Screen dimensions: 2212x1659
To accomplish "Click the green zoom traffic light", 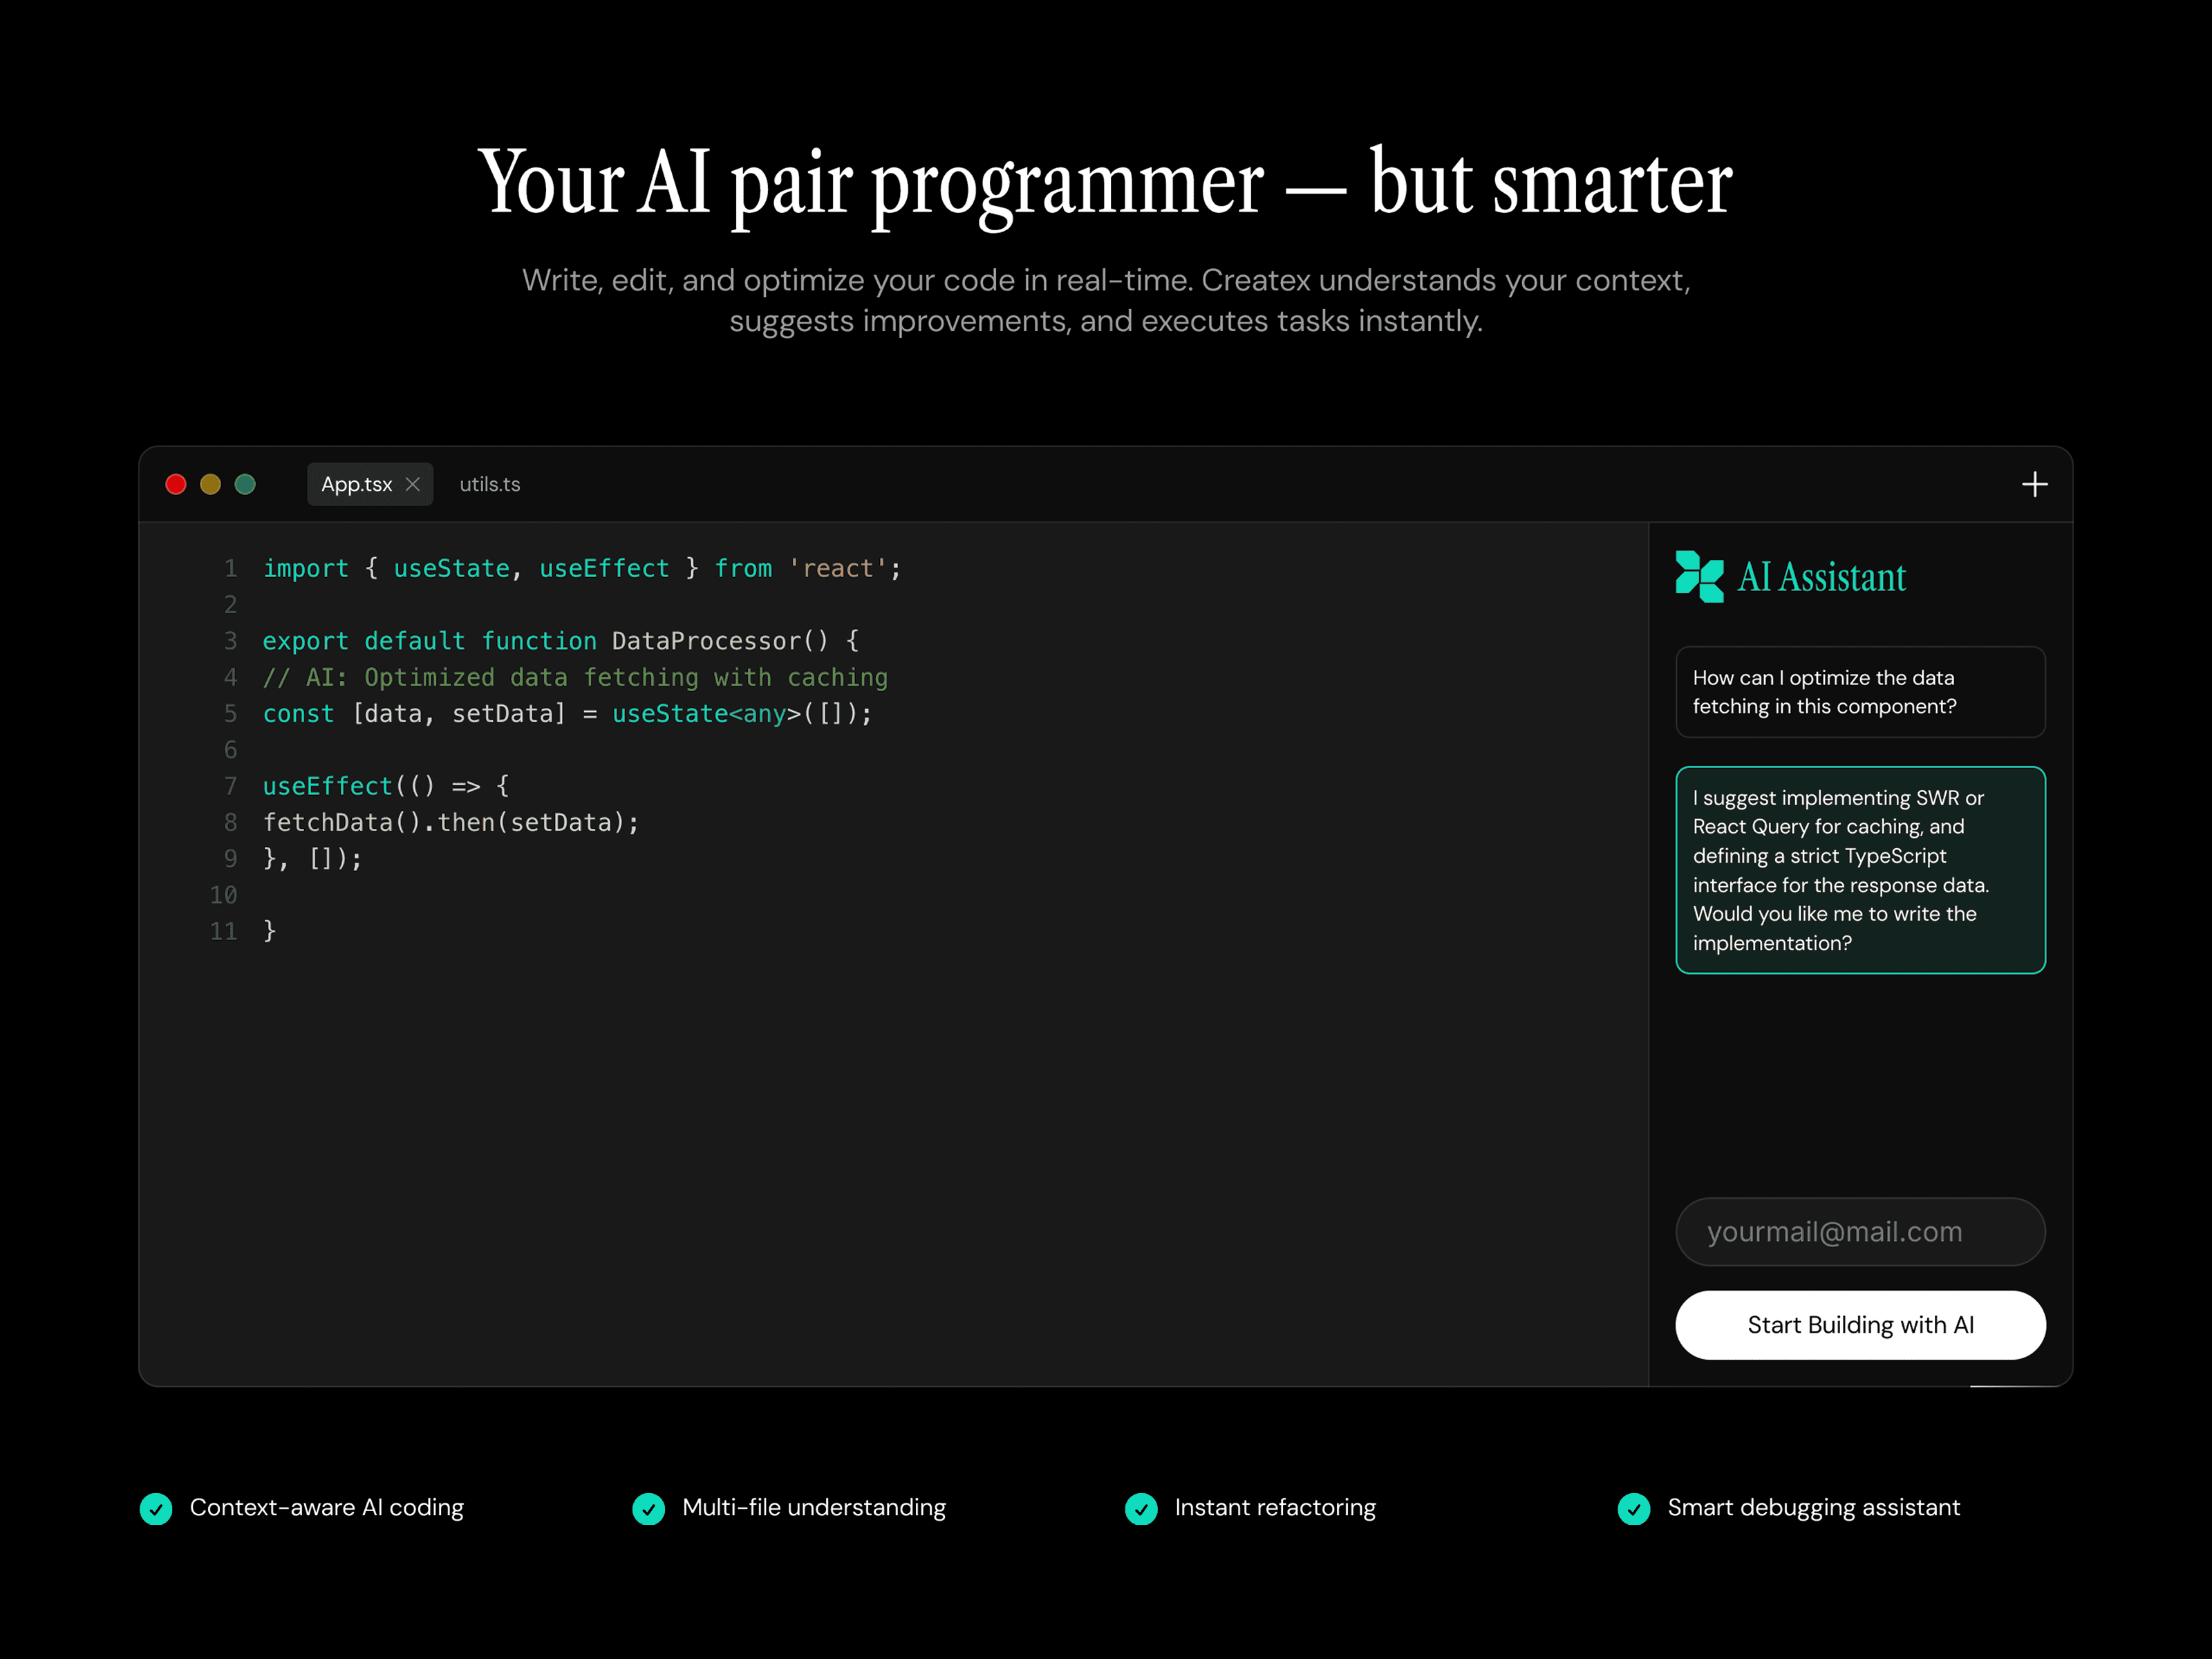I will click(244, 484).
